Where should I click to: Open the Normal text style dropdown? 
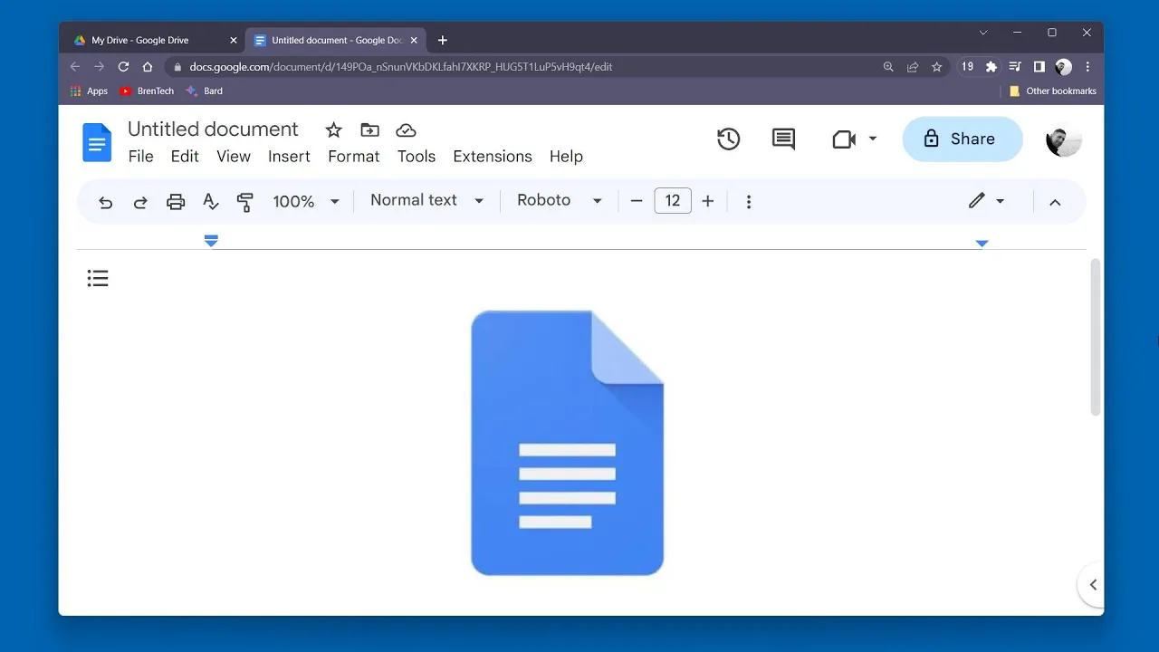click(427, 200)
